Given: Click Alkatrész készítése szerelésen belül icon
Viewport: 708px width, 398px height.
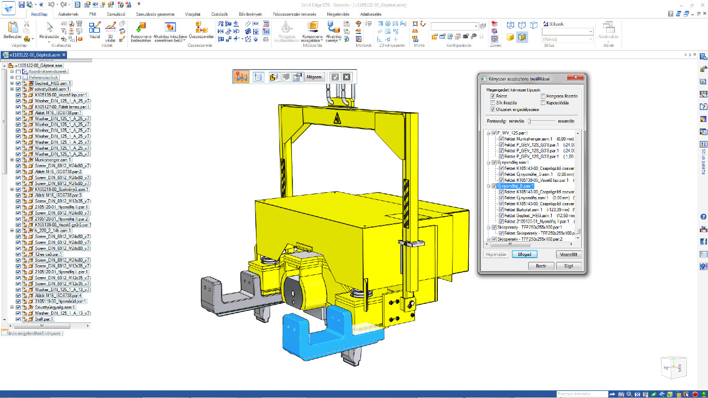Looking at the screenshot, I should point(170,27).
